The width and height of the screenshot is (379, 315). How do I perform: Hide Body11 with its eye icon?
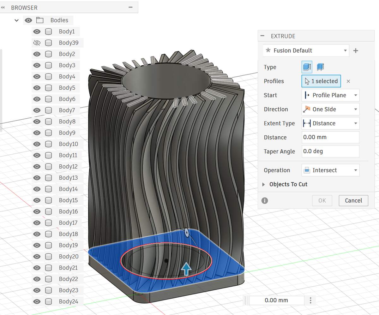[37, 155]
